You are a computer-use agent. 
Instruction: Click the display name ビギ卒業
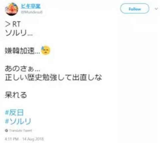[31, 6]
